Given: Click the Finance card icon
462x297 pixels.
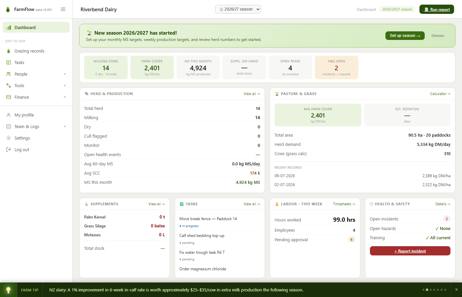Looking at the screenshot, I should tap(9, 97).
